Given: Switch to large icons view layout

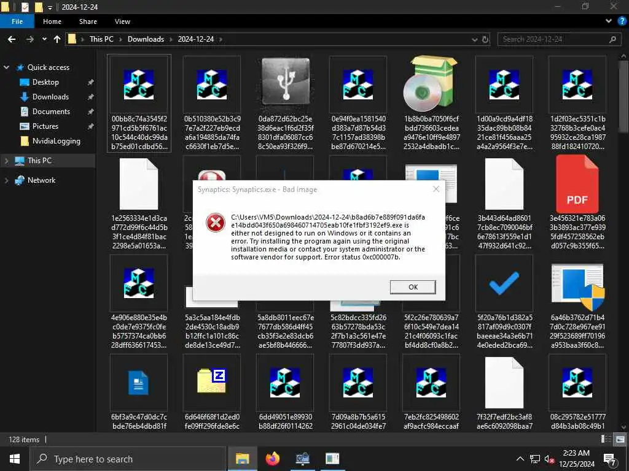Looking at the screenshot, I should 620,439.
